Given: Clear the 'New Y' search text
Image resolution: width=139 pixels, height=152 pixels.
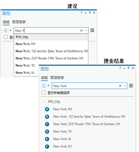Looking at the screenshot, I should pyautogui.click(x=81, y=30).
